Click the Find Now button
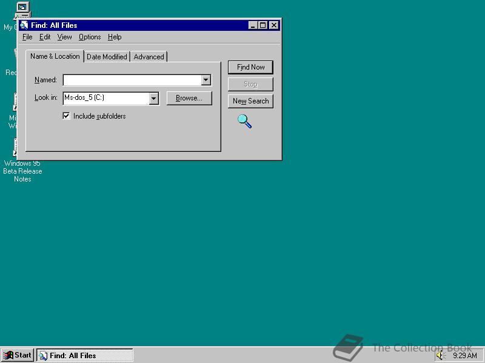485x363 pixels. coord(250,67)
